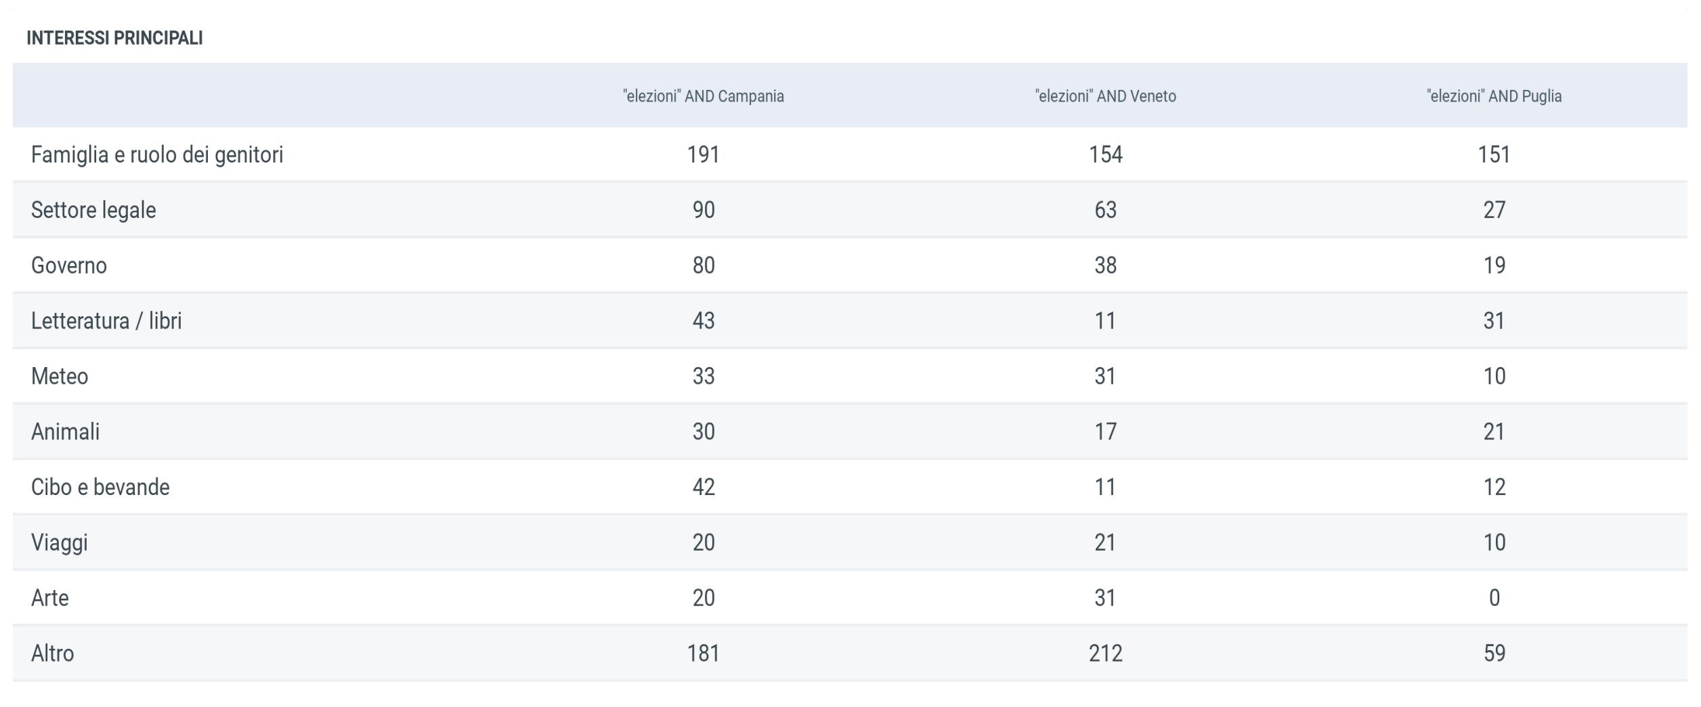Screen dimensions: 1701x707
Task: Select the Famiglia e ruolo dei genitori row label
Action: tap(157, 154)
